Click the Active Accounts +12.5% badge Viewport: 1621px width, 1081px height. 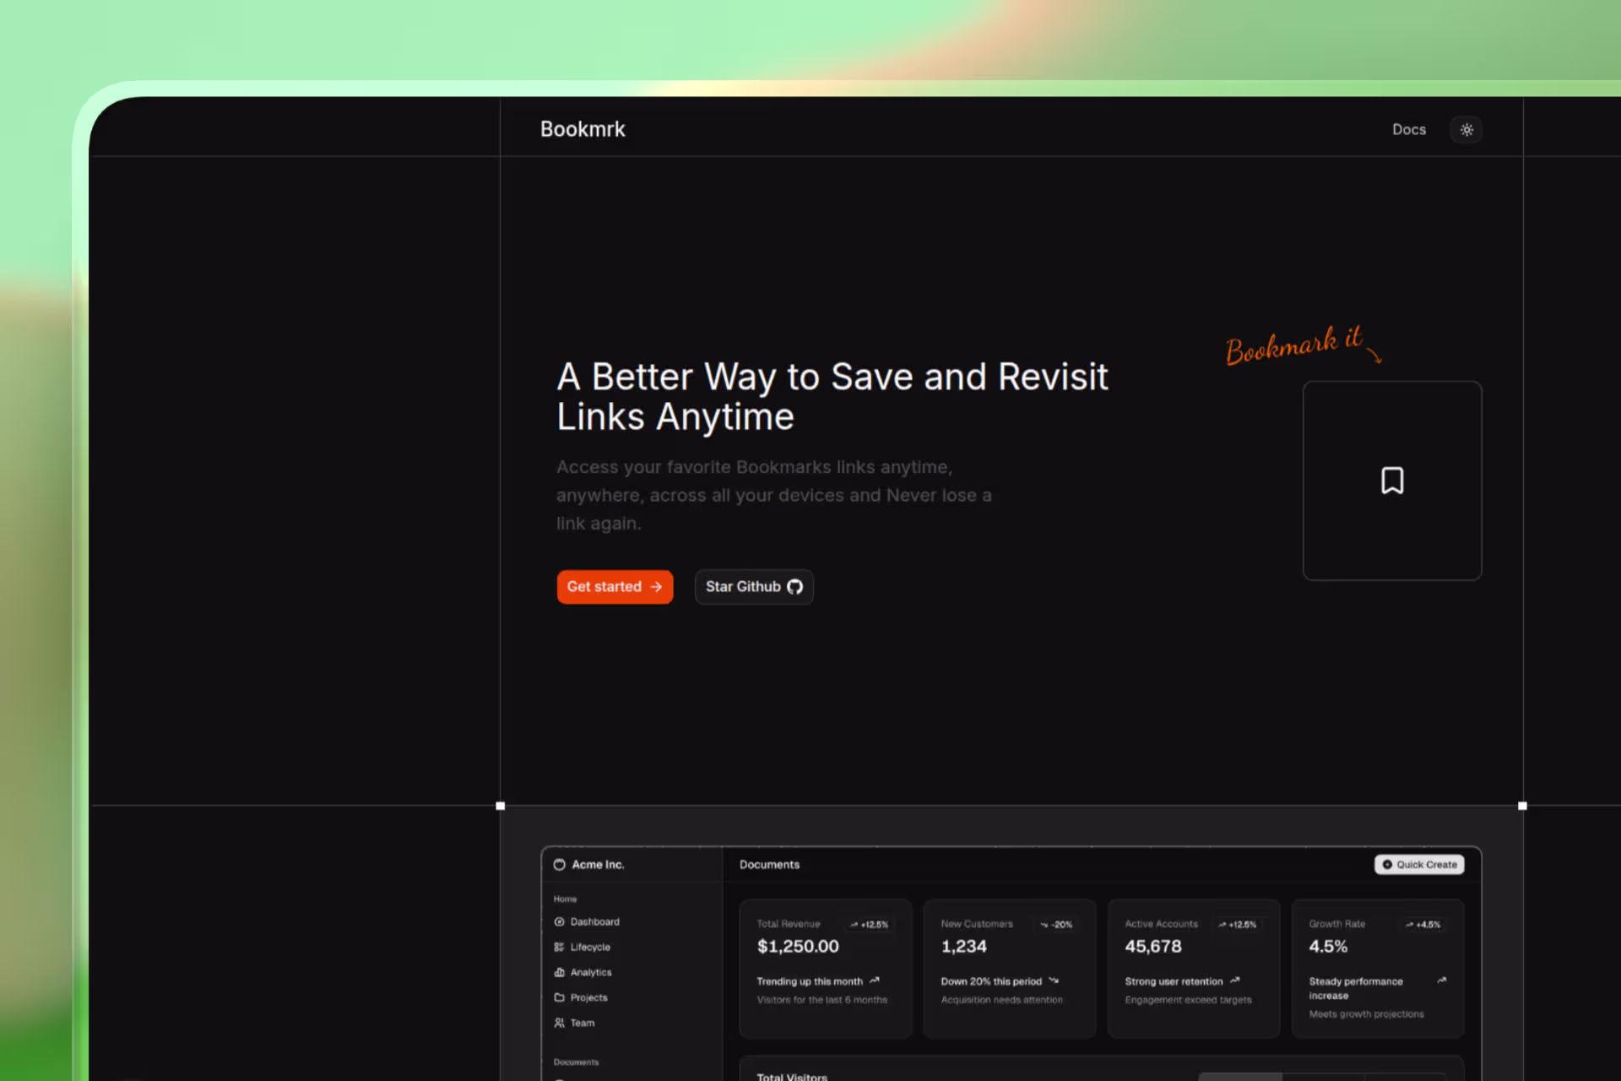(x=1237, y=925)
